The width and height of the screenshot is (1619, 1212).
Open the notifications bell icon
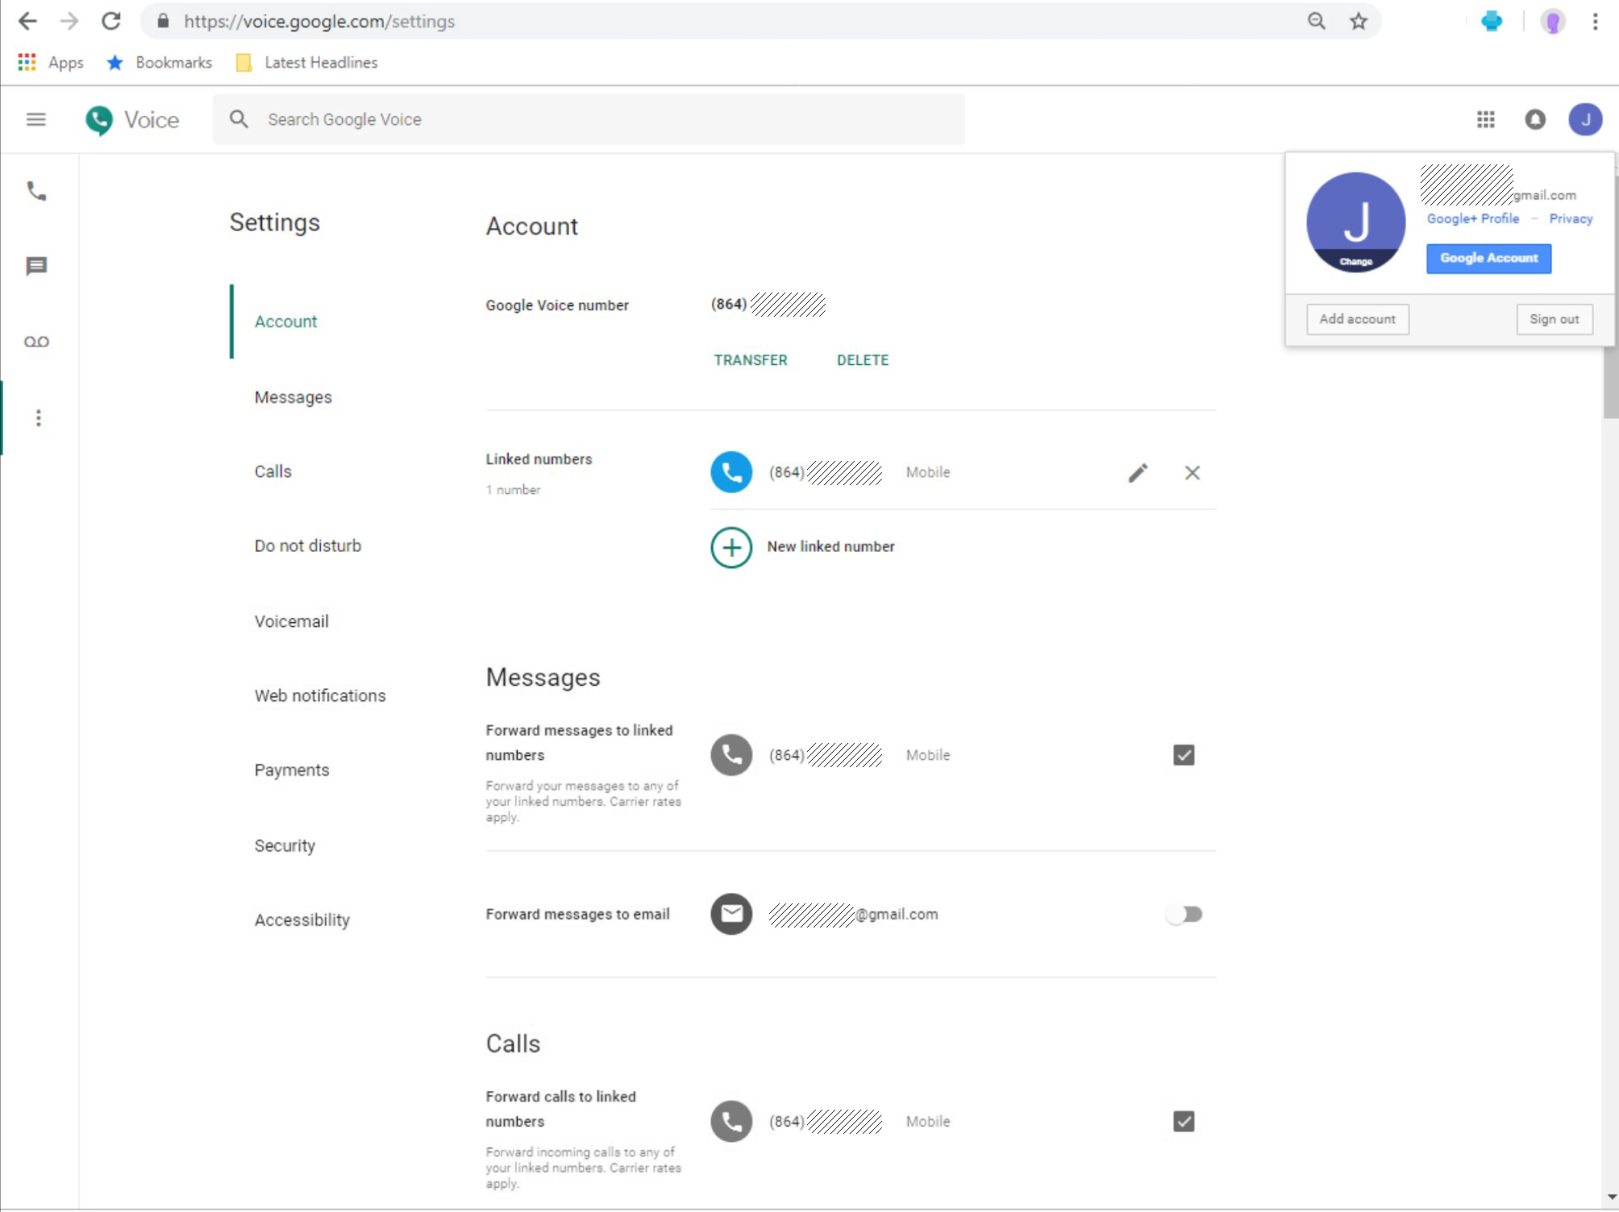coord(1534,120)
